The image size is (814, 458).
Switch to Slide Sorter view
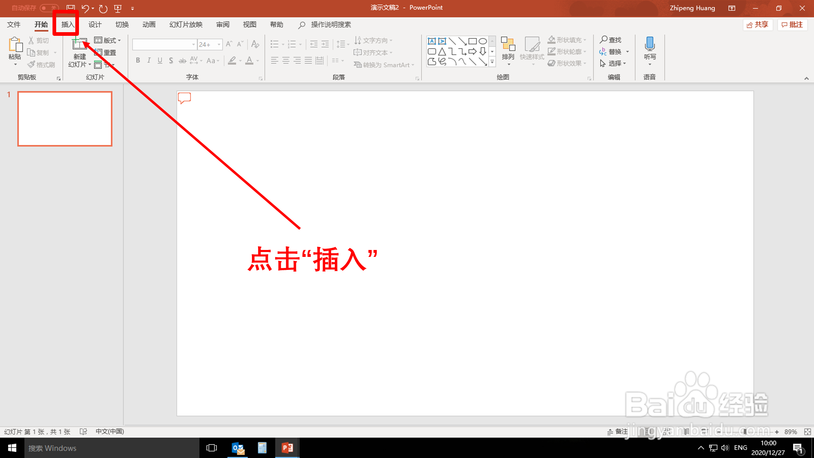tap(667, 432)
